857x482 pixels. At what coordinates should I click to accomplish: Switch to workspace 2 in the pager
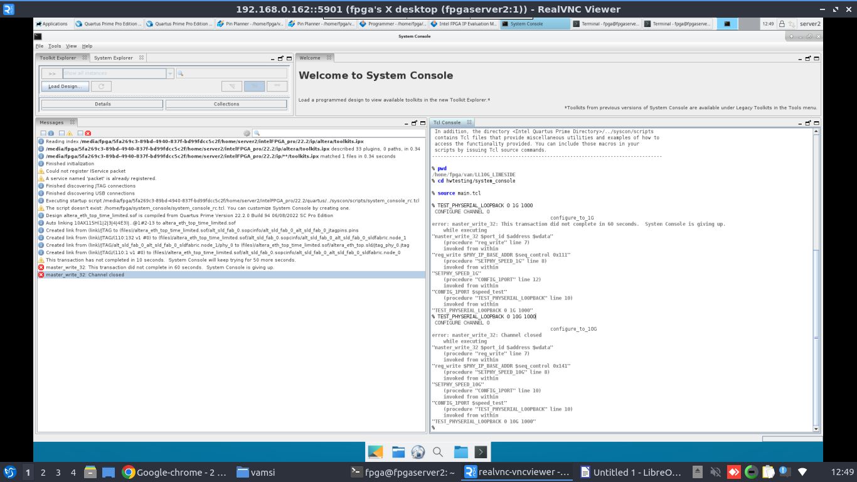[x=43, y=472]
